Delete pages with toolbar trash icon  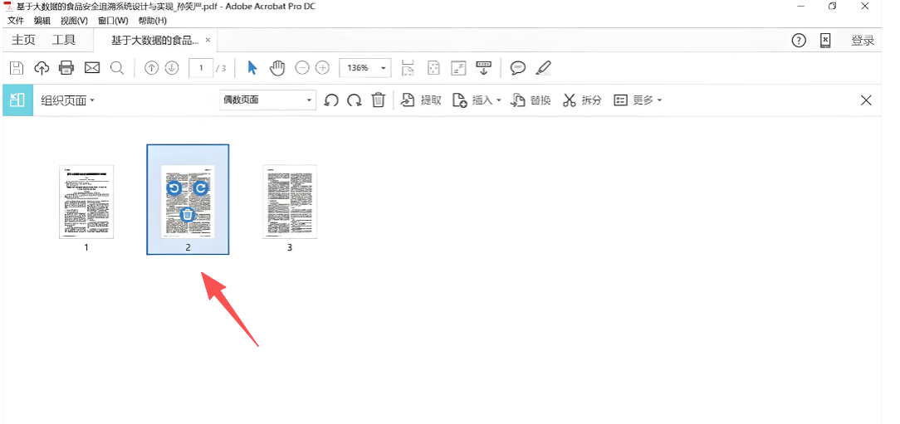pos(378,100)
